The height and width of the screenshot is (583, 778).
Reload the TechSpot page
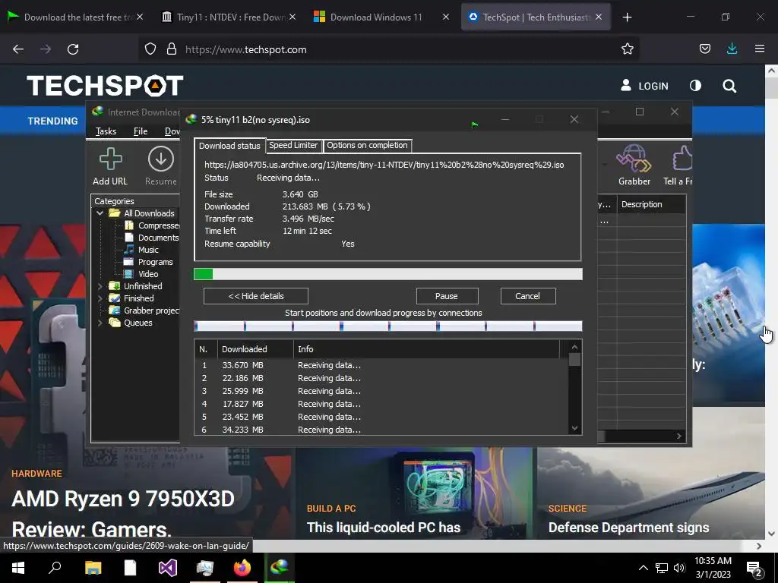pyautogui.click(x=73, y=49)
